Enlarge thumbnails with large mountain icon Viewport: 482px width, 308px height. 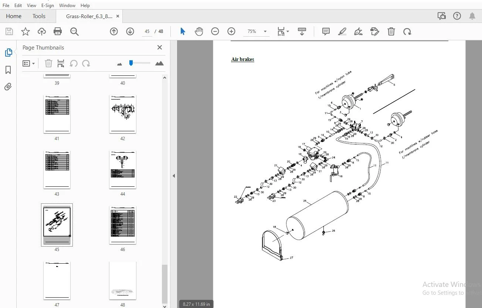click(160, 64)
